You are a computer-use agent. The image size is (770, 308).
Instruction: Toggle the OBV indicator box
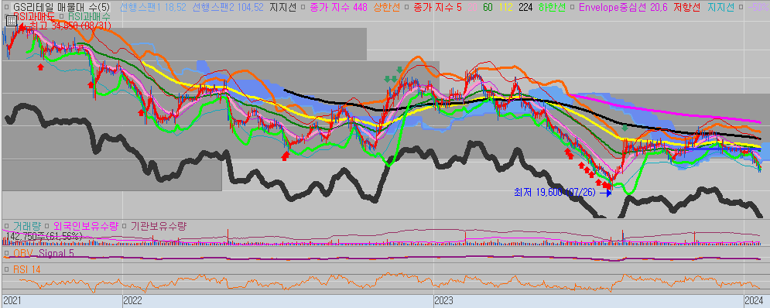(7, 253)
